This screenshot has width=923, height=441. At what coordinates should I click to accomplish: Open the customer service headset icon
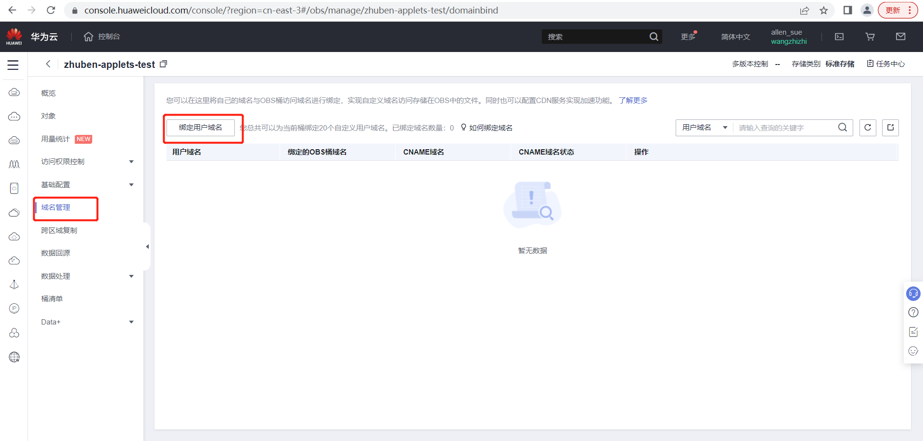(913, 293)
